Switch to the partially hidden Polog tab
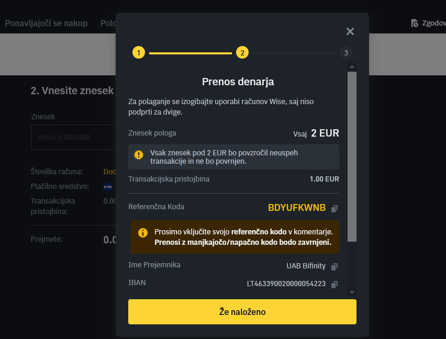Viewport: 446px width, 339px height. 108,24
